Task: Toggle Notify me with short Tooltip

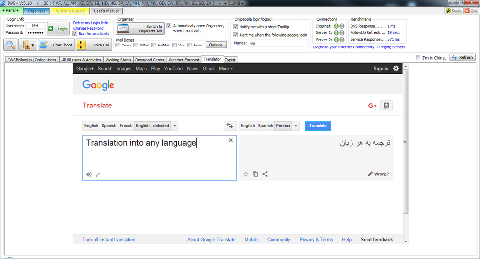Action: [235, 27]
